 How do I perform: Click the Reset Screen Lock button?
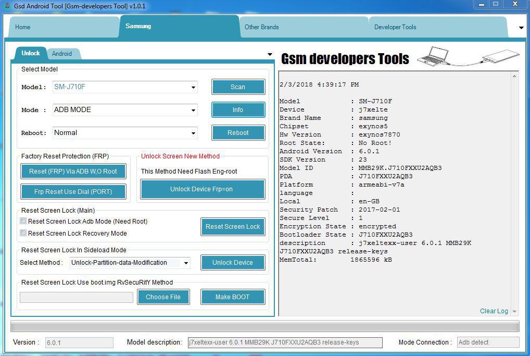(233, 227)
